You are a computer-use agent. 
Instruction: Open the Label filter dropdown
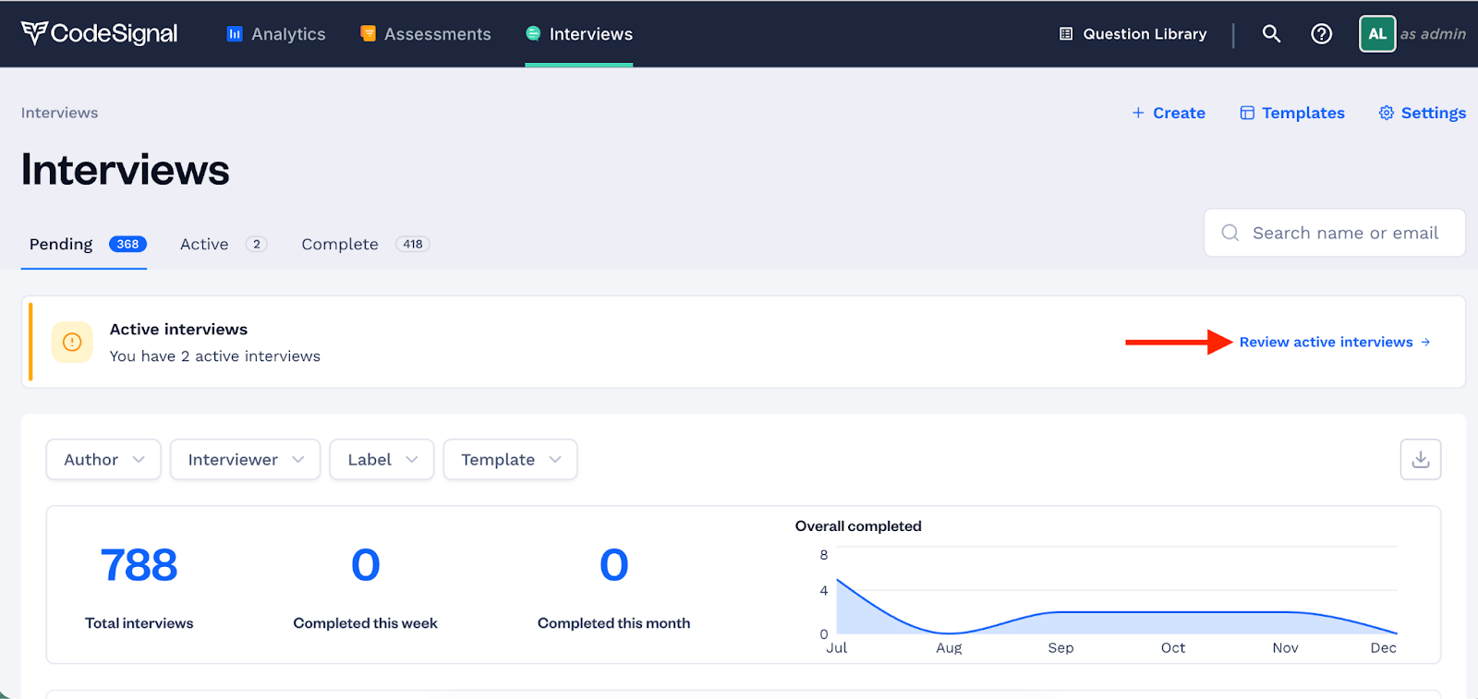click(x=382, y=460)
